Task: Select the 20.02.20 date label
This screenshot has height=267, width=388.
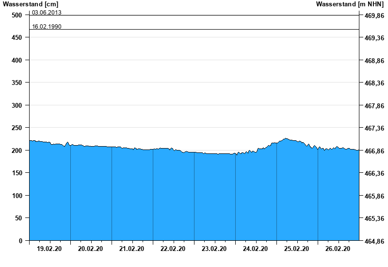Action: click(x=91, y=249)
